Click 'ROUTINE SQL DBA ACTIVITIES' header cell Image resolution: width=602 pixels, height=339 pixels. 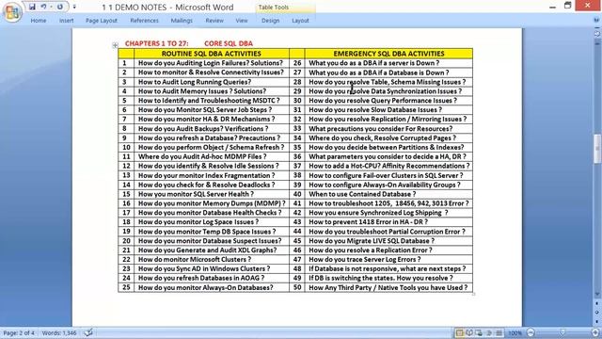(x=211, y=54)
